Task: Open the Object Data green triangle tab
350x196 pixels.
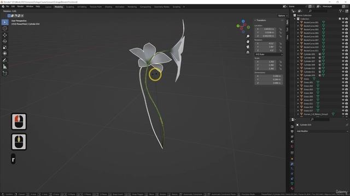Action: tap(292, 184)
